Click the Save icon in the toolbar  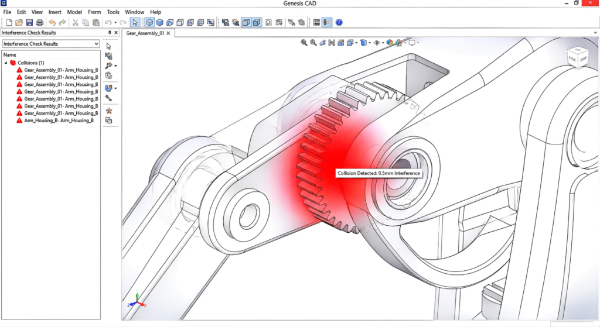coord(30,23)
